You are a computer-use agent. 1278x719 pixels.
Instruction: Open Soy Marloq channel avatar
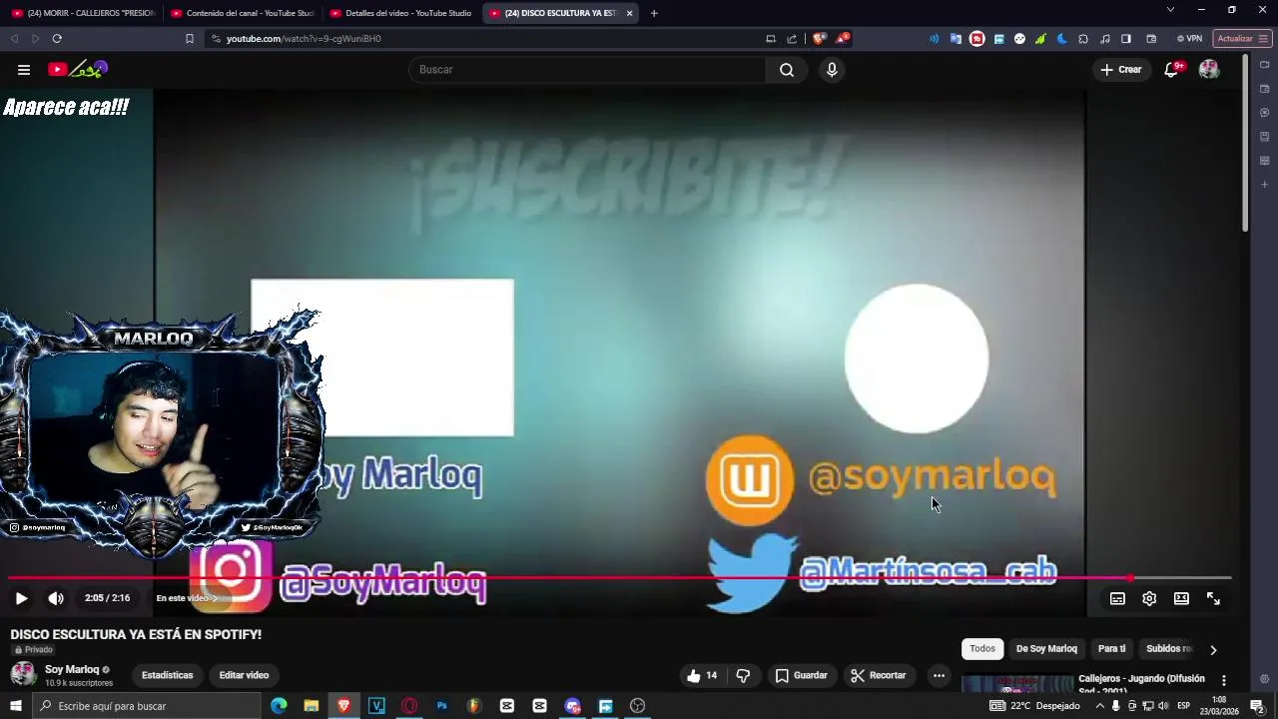[23, 674]
